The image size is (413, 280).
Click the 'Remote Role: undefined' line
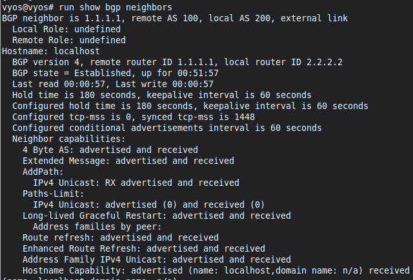(x=69, y=40)
